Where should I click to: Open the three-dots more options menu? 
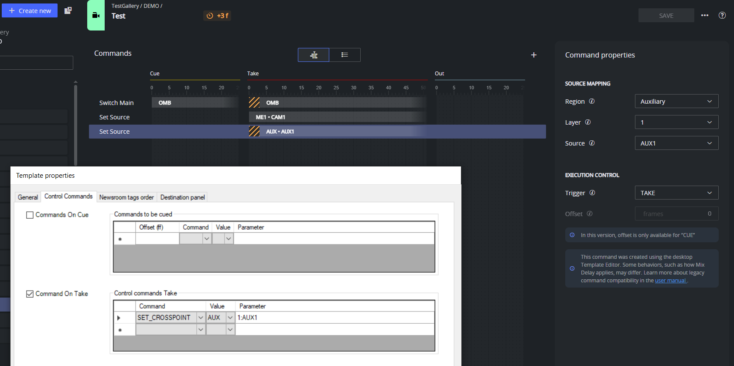point(705,15)
